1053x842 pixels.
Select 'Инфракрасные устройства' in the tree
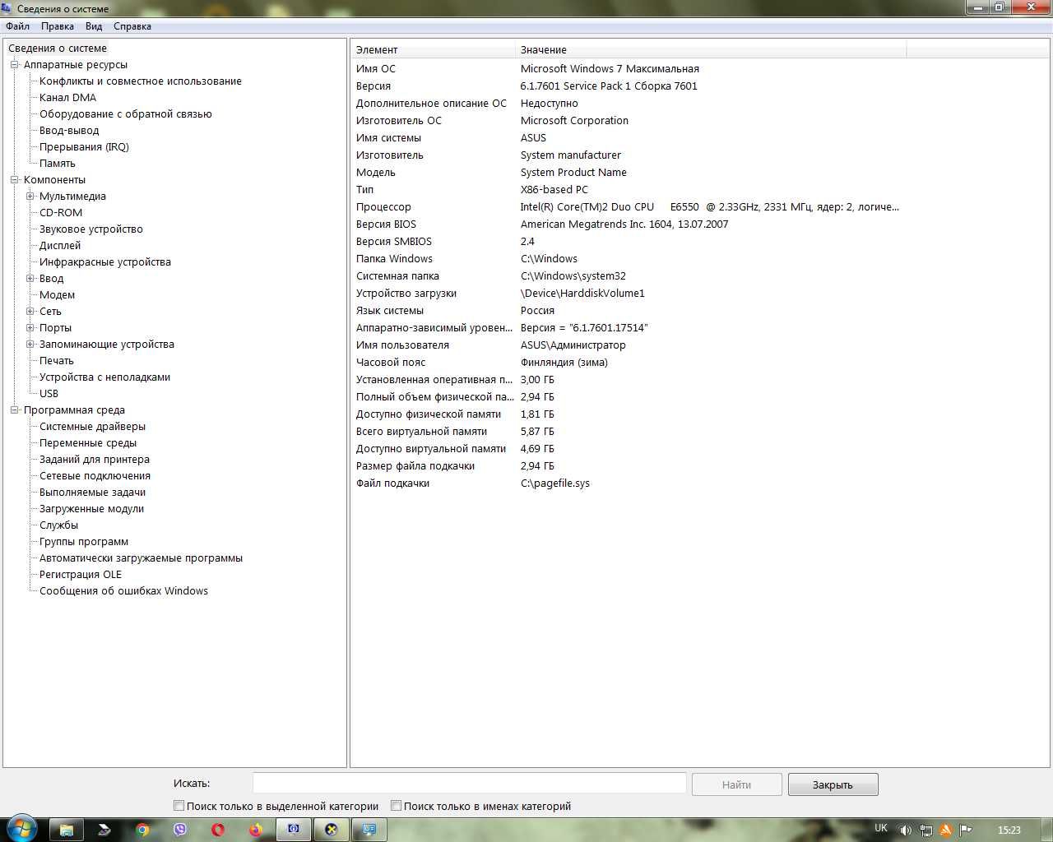coord(105,262)
